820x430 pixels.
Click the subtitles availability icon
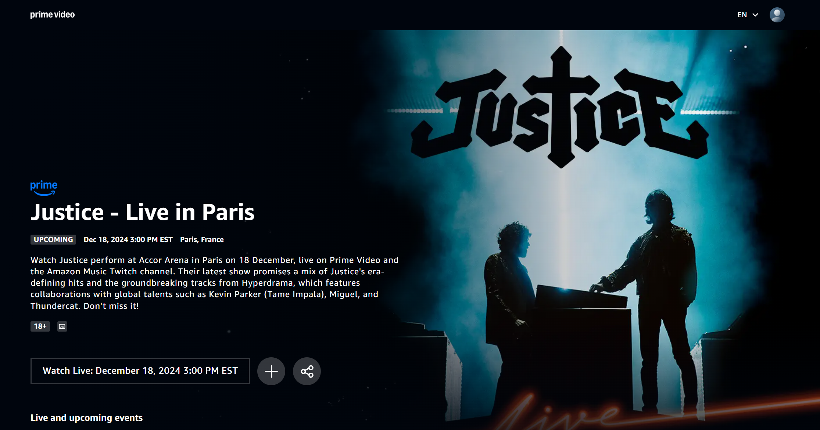(x=62, y=326)
